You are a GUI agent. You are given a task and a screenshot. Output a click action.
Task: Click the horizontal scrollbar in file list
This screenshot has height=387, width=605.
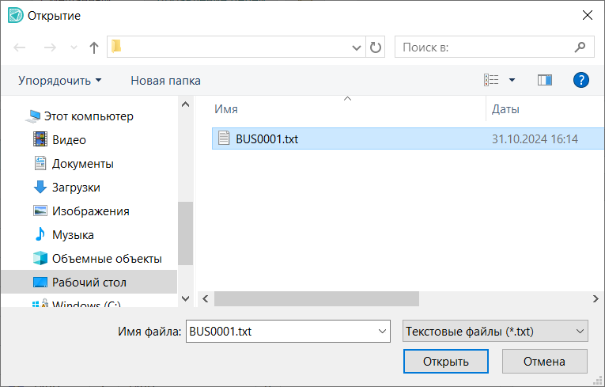316,298
